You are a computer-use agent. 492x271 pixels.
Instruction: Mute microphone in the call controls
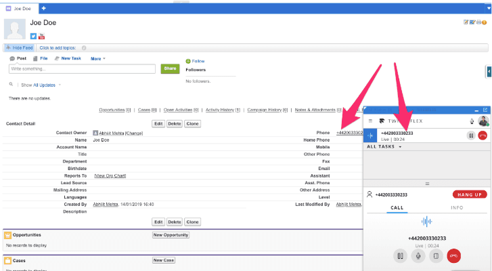(418, 255)
